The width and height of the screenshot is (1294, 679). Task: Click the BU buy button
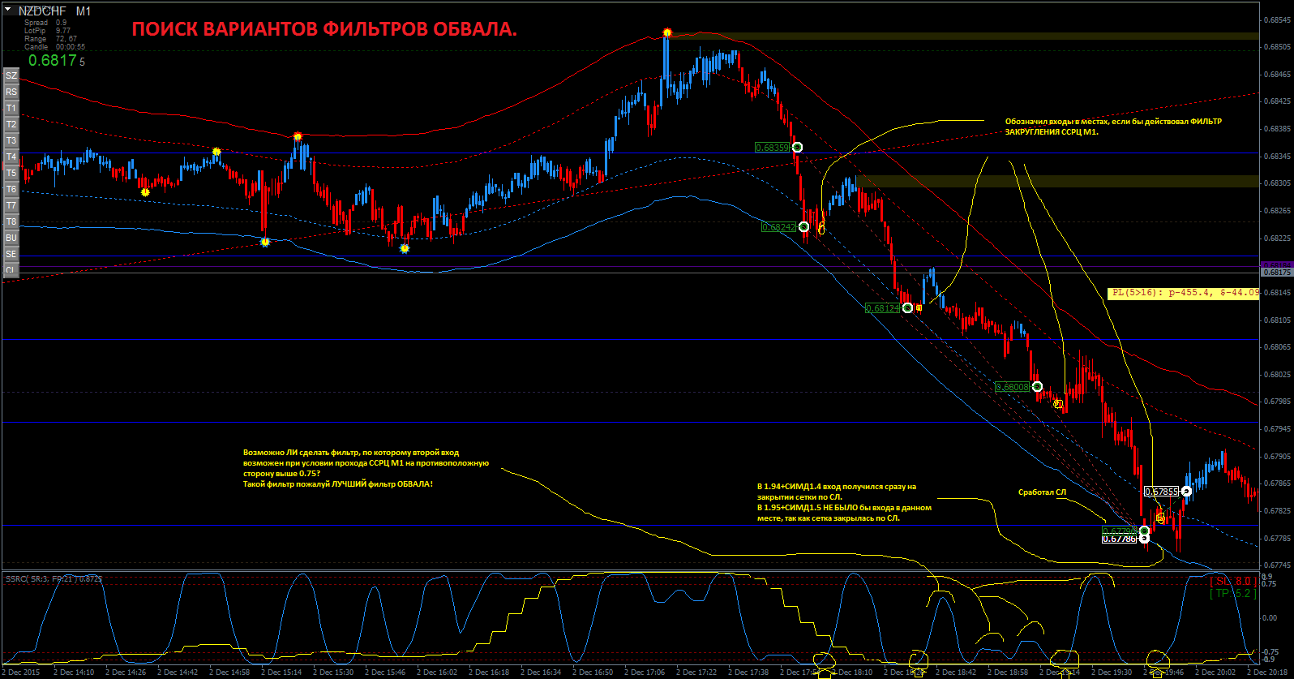pos(11,238)
